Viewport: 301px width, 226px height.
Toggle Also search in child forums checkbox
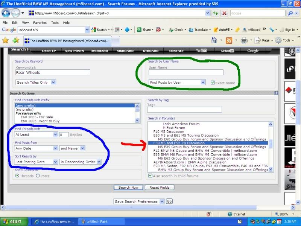150,176
